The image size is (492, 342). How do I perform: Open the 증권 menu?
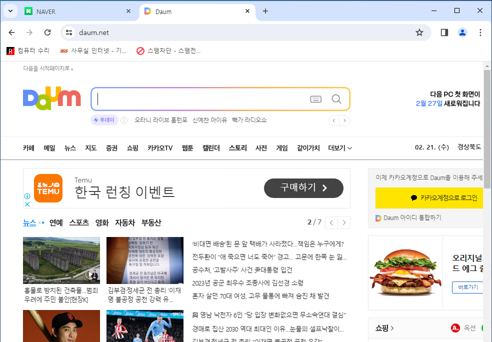(111, 148)
